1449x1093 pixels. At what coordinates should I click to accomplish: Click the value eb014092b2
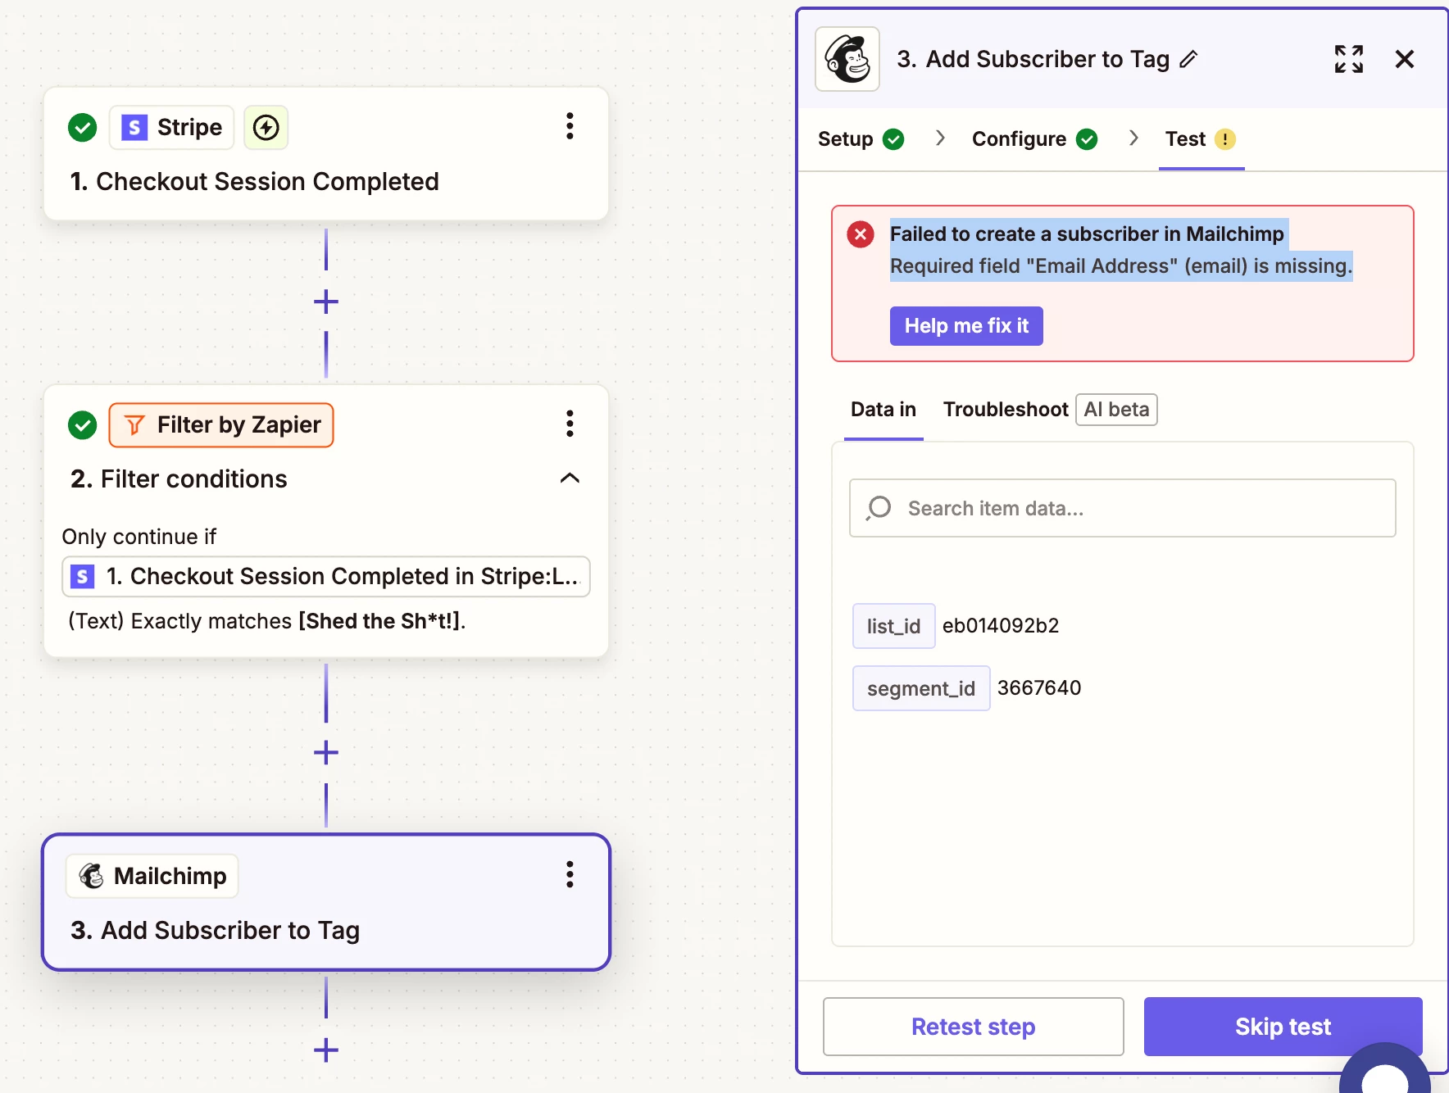point(1001,626)
